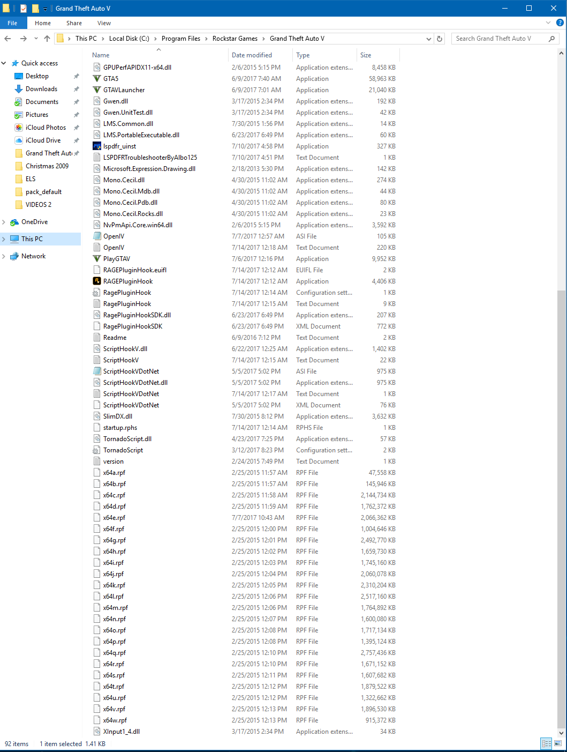The image size is (567, 752).
Task: Go to Rockstar Games in the breadcrumb
Action: click(235, 39)
